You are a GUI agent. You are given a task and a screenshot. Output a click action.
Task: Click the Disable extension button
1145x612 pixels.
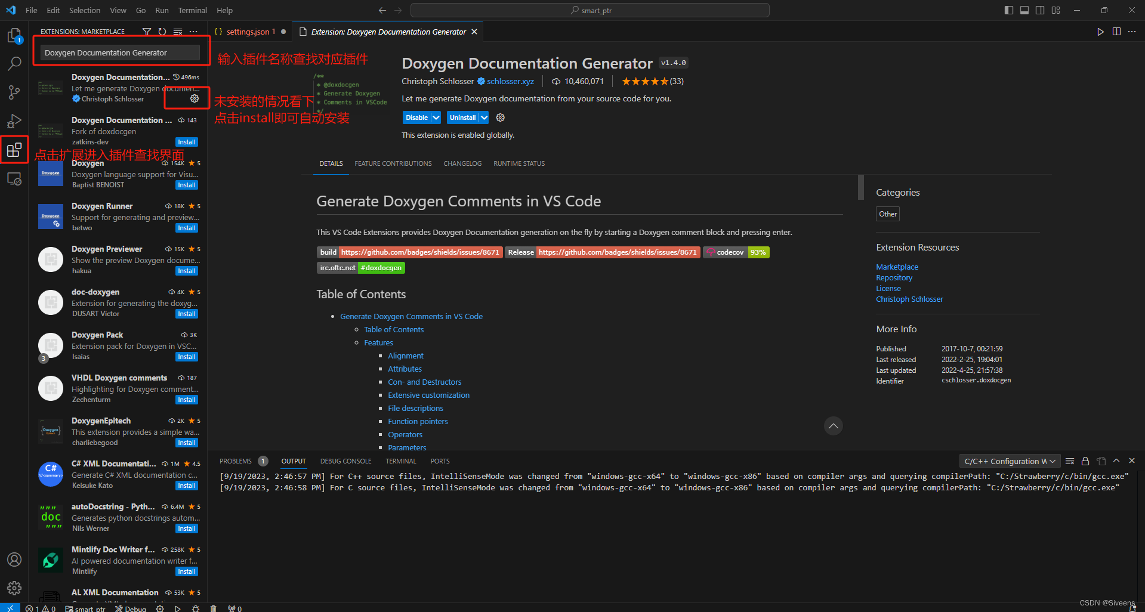[x=416, y=118]
